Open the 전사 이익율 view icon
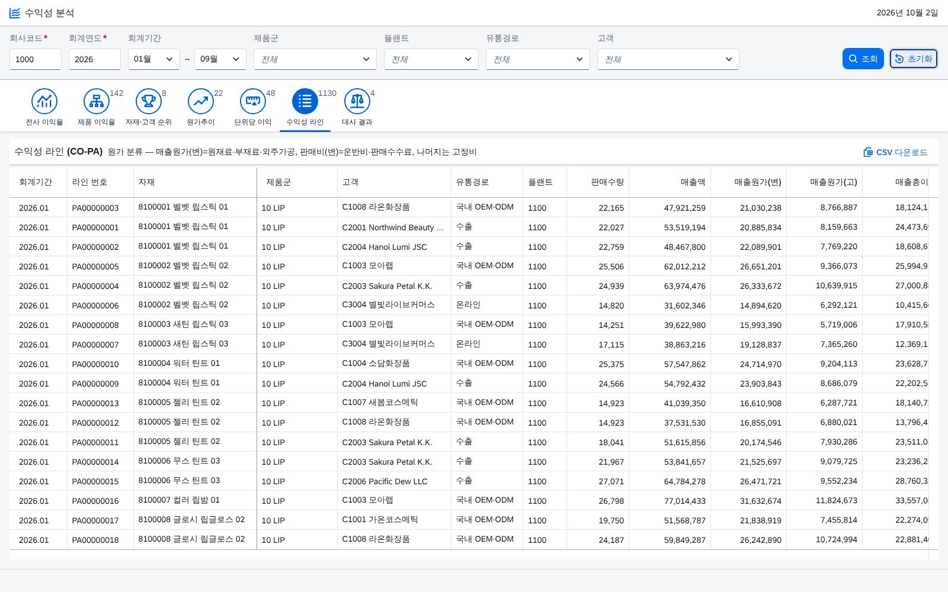948x592 pixels. (x=44, y=101)
